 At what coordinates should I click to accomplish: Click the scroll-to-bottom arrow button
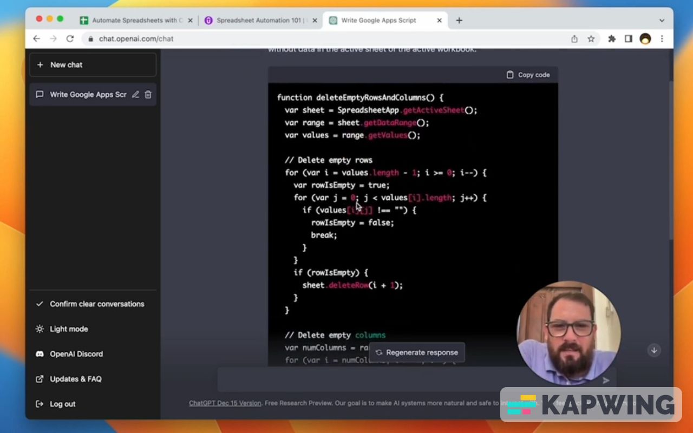(x=654, y=350)
